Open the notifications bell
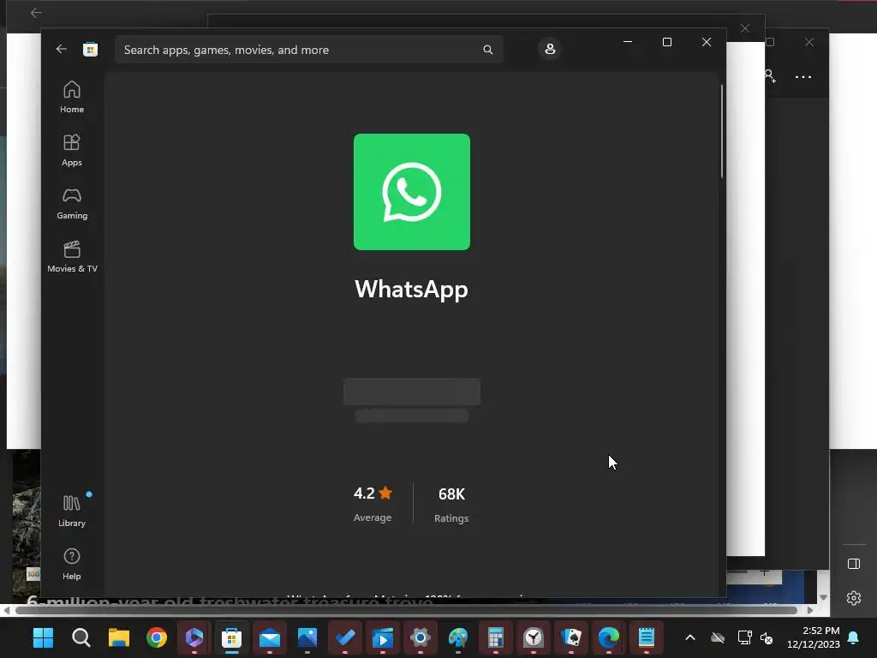 pyautogui.click(x=854, y=637)
